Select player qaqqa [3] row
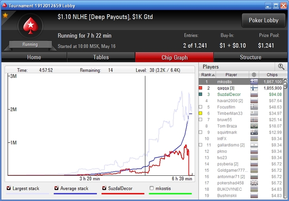This screenshot has width=289, height=201. (241, 88)
